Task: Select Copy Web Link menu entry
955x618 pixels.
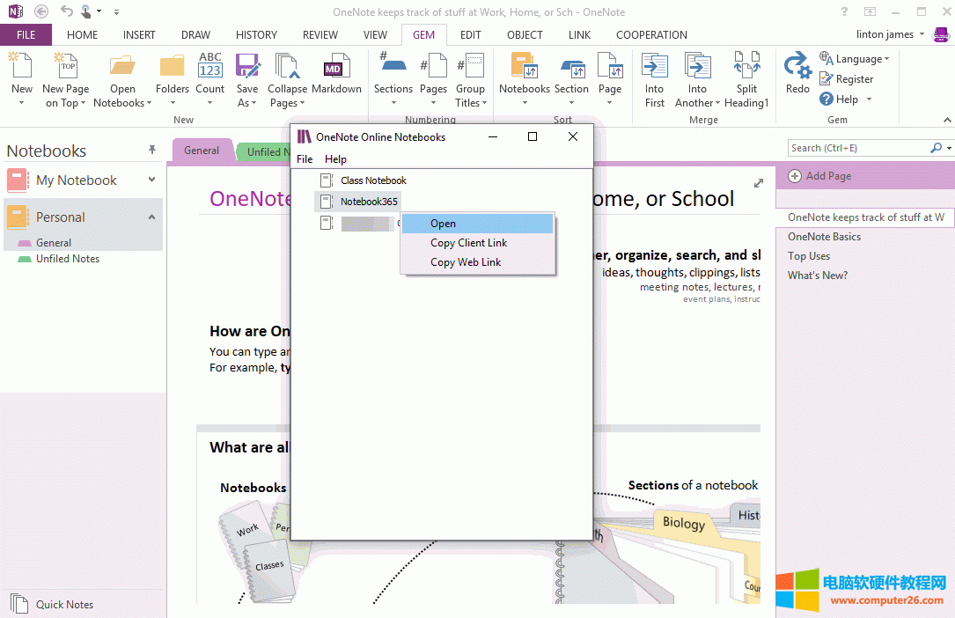Action: tap(466, 262)
